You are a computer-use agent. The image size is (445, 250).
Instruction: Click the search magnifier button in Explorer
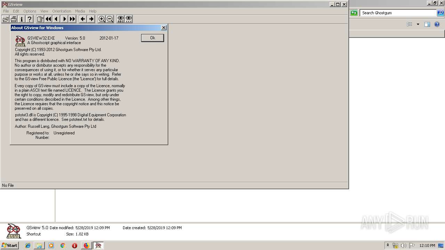[440, 13]
